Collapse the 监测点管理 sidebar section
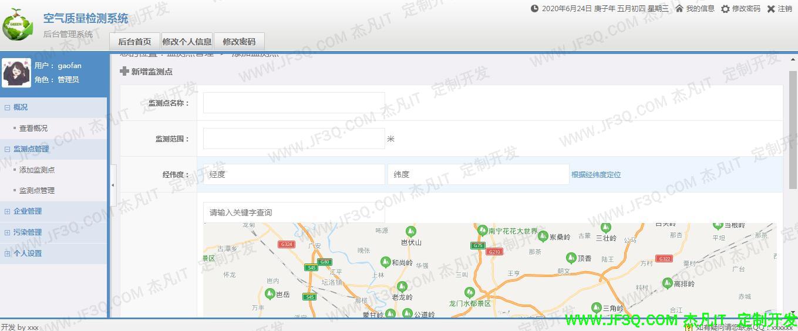The width and height of the screenshot is (798, 331). coord(8,149)
